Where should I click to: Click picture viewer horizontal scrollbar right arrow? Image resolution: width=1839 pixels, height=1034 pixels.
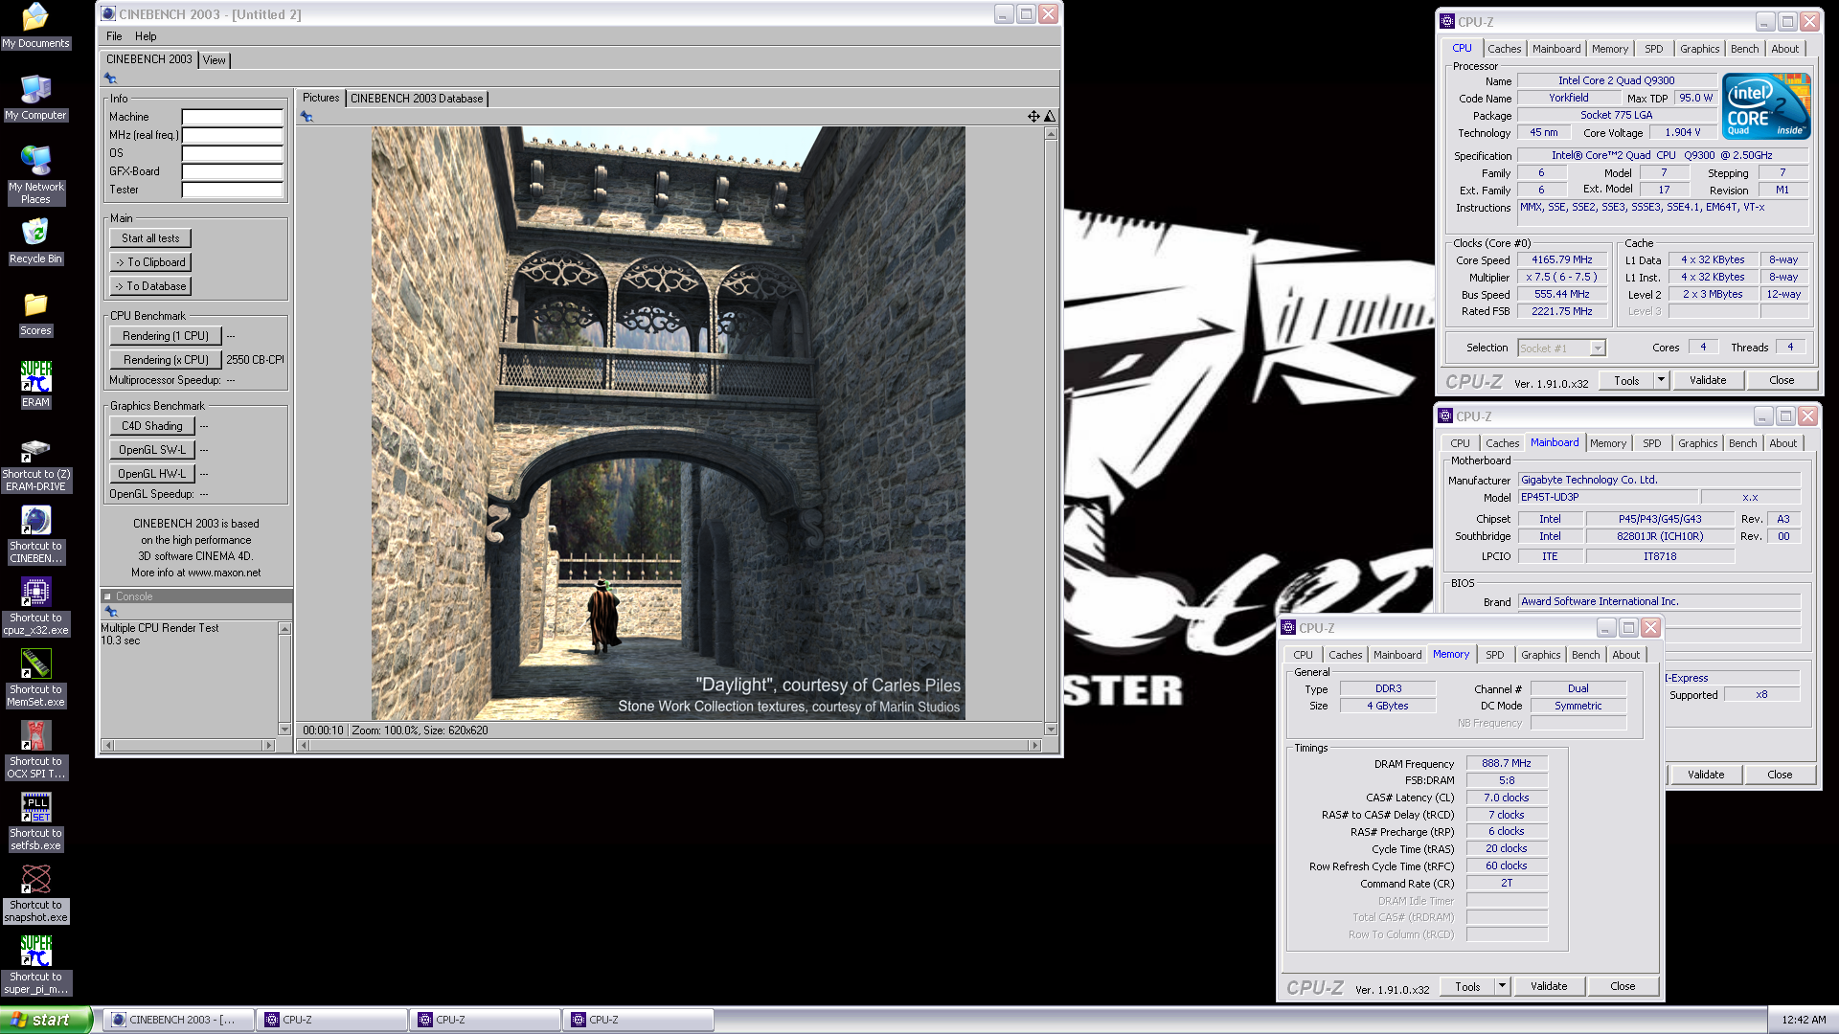1034,745
